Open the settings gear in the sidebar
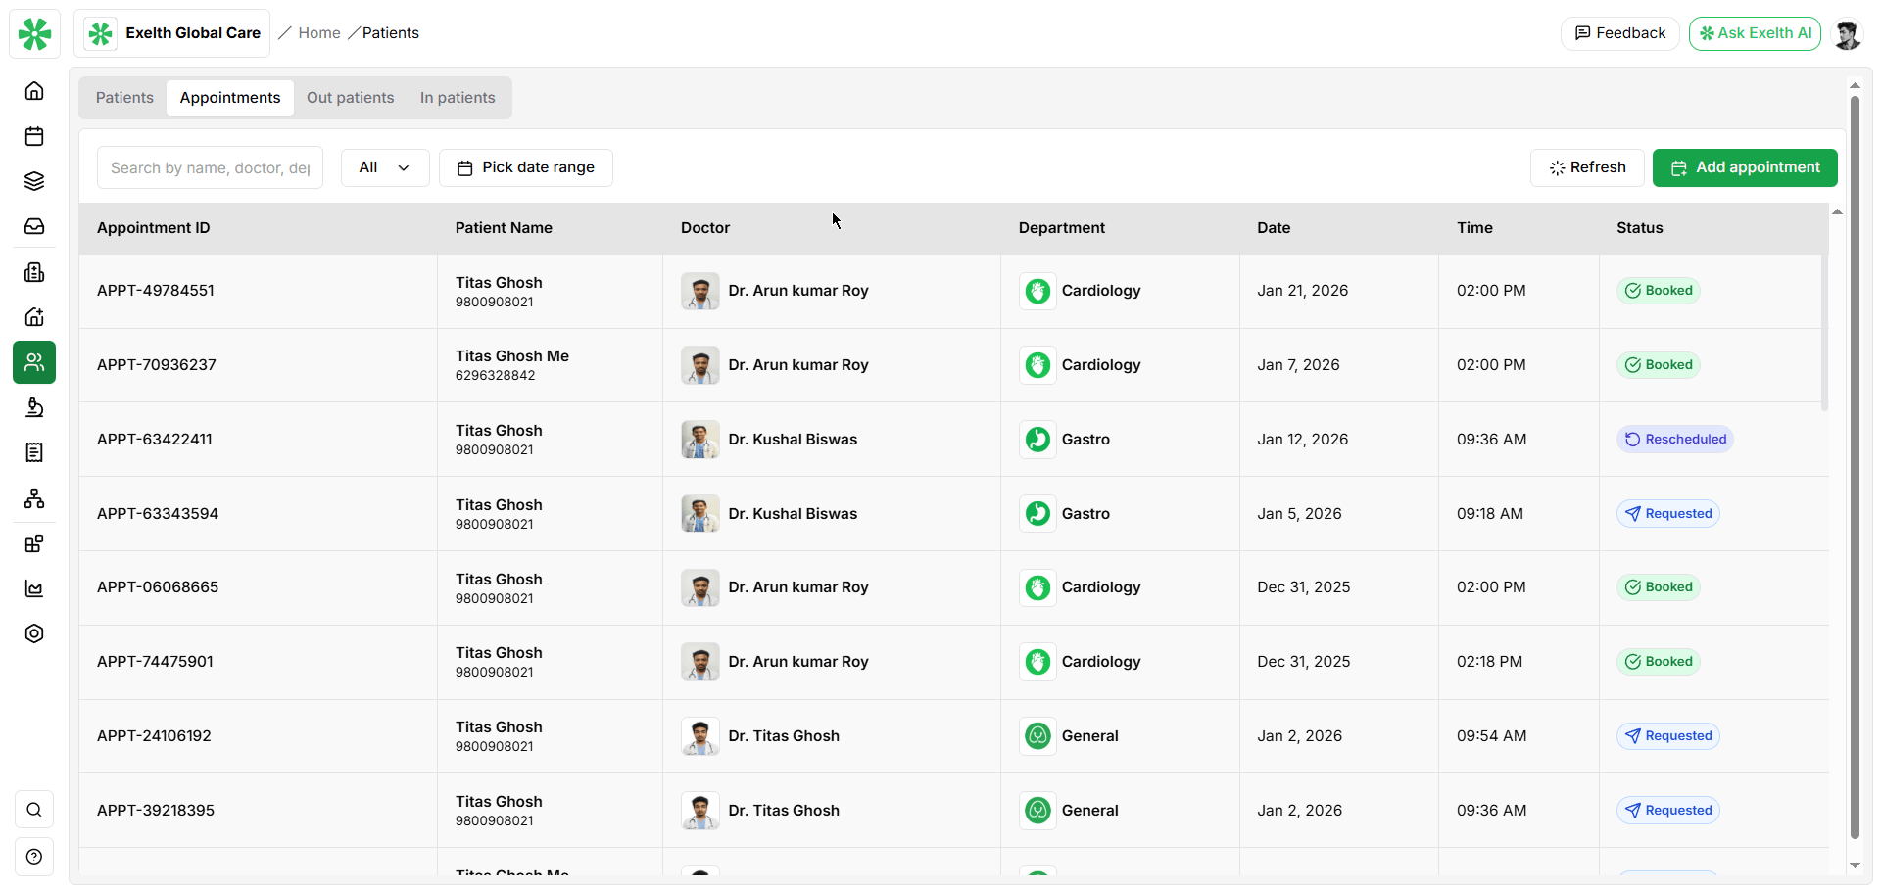Viewport: 1881px width, 888px height. click(34, 633)
